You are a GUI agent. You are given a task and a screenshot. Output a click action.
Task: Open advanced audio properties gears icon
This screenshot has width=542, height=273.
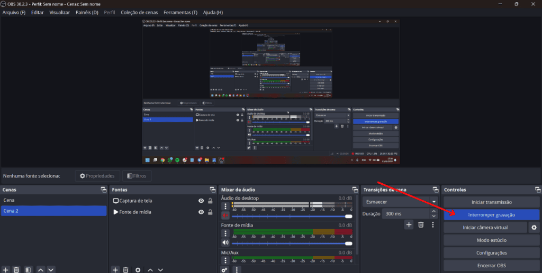click(224, 269)
